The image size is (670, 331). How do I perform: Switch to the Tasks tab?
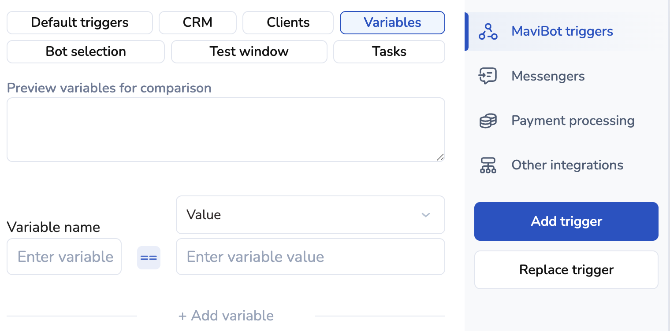click(389, 51)
